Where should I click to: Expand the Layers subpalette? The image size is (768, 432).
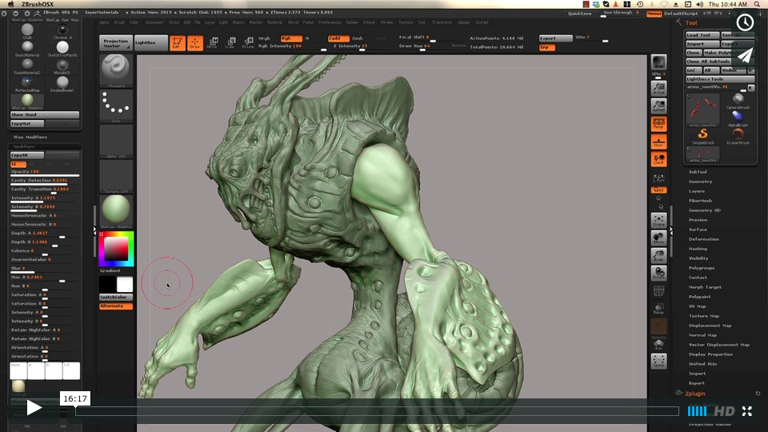click(697, 191)
